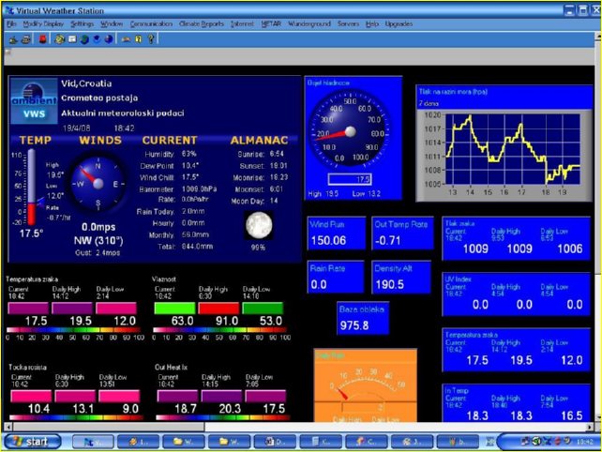Click the question mark help icon
This screenshot has height=452, width=602.
pos(151,39)
